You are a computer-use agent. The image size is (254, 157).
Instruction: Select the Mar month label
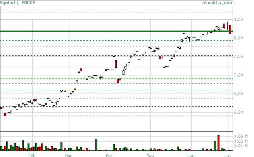(x=69, y=155)
